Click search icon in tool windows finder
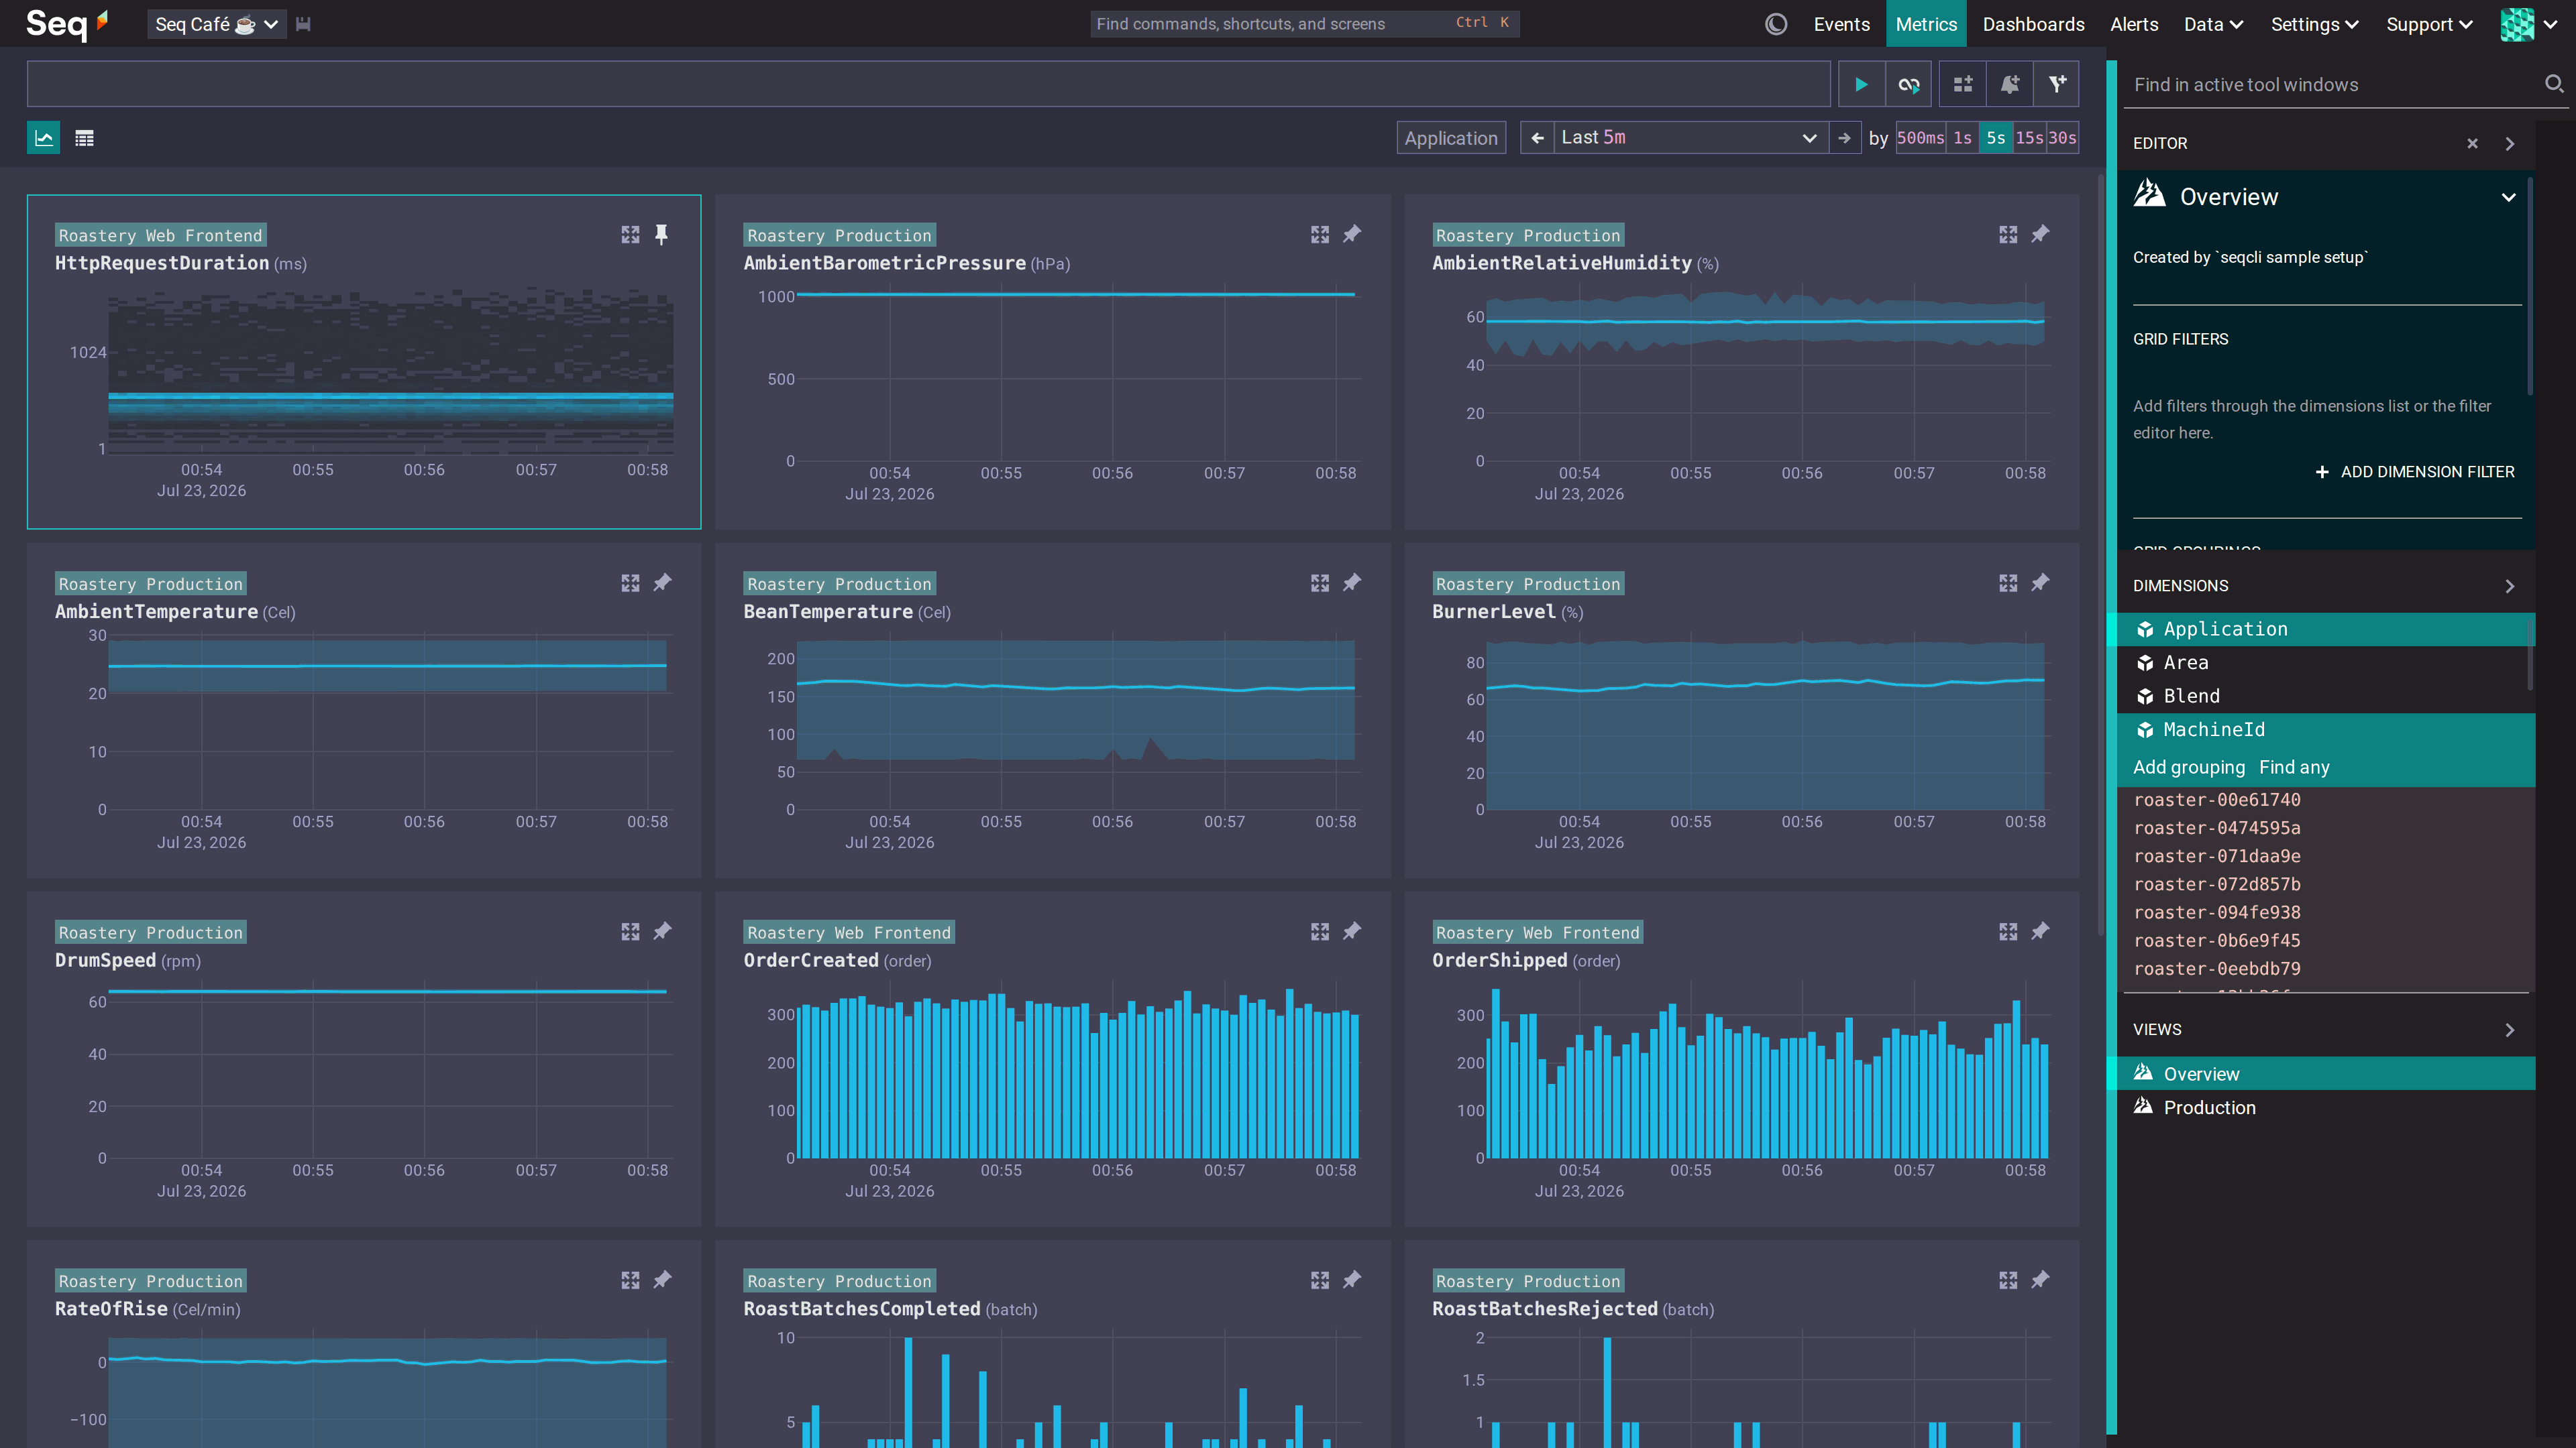This screenshot has height=1448, width=2576. coord(2553,84)
